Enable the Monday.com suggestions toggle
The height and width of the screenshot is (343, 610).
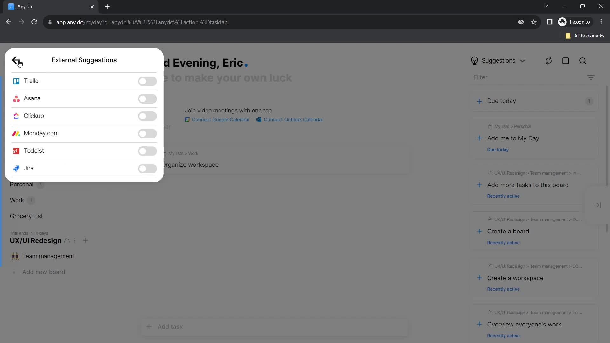click(x=147, y=134)
